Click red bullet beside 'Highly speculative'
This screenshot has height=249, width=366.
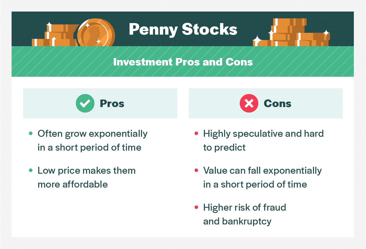(x=196, y=134)
